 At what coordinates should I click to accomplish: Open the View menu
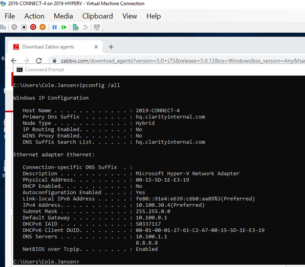(x=130, y=16)
